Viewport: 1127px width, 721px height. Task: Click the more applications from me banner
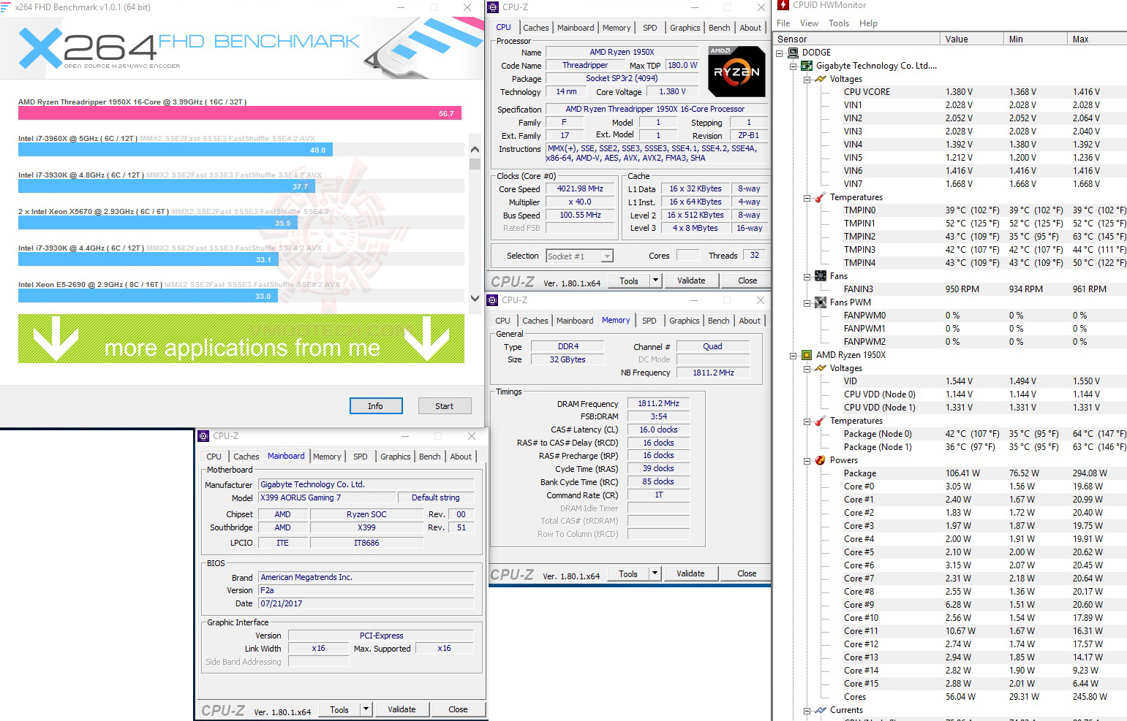click(x=241, y=339)
